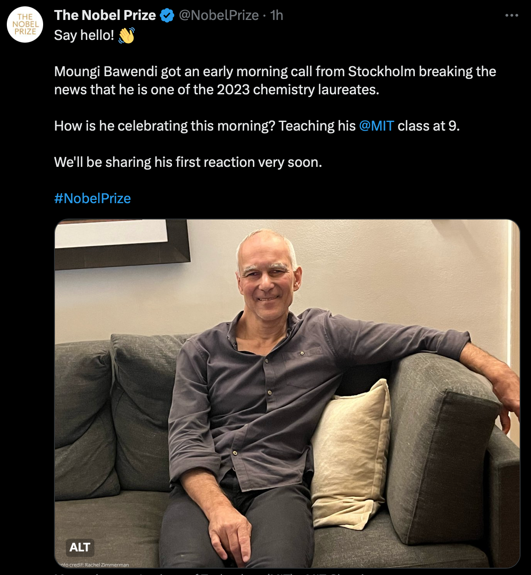Image resolution: width=531 pixels, height=575 pixels.
Task: Open the tweet's three-dot more menu
Action: 511,15
